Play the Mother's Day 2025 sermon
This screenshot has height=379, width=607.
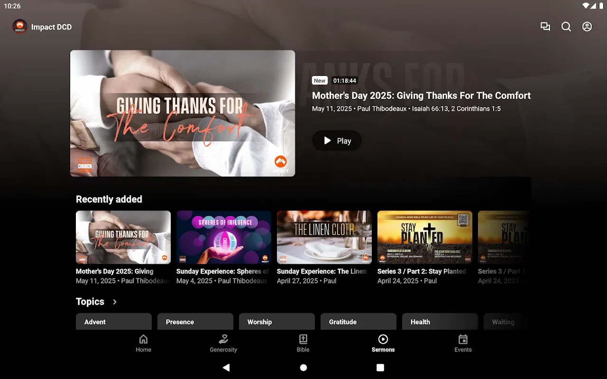(337, 141)
